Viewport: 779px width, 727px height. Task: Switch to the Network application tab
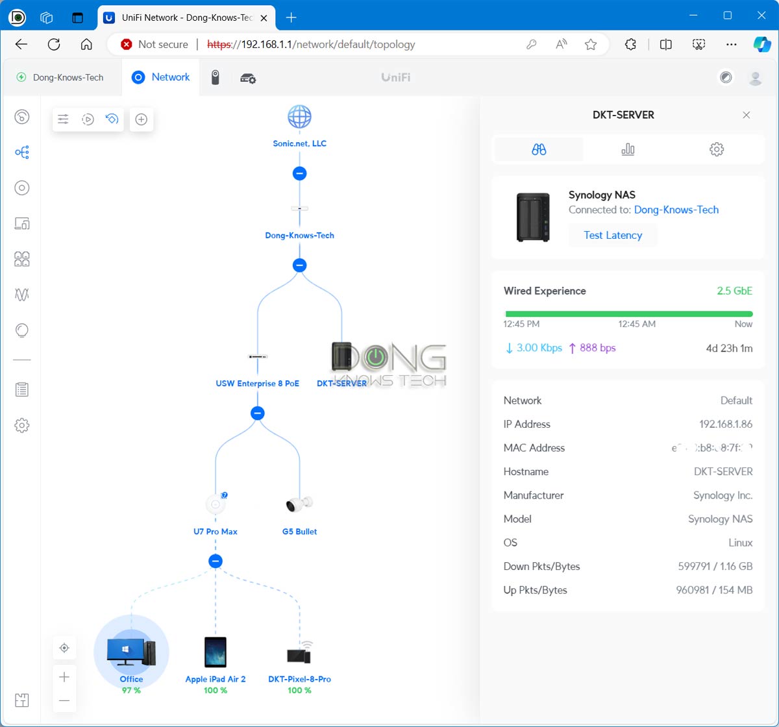click(x=161, y=77)
